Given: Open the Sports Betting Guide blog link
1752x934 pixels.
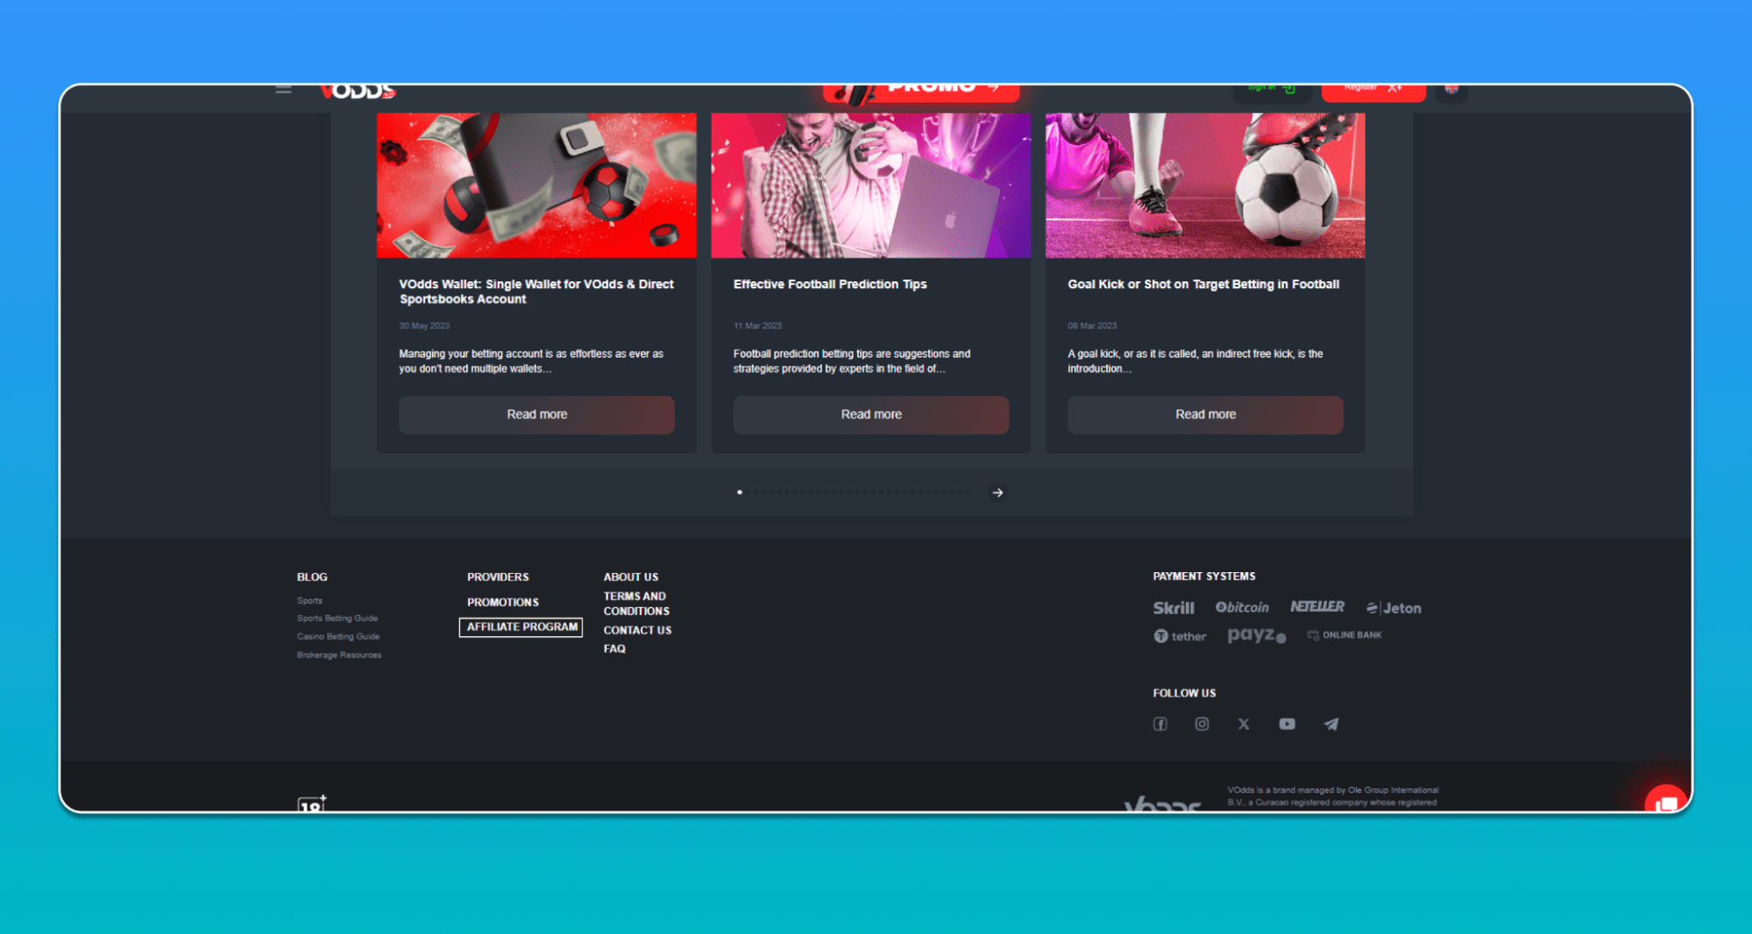Looking at the screenshot, I should [x=337, y=619].
